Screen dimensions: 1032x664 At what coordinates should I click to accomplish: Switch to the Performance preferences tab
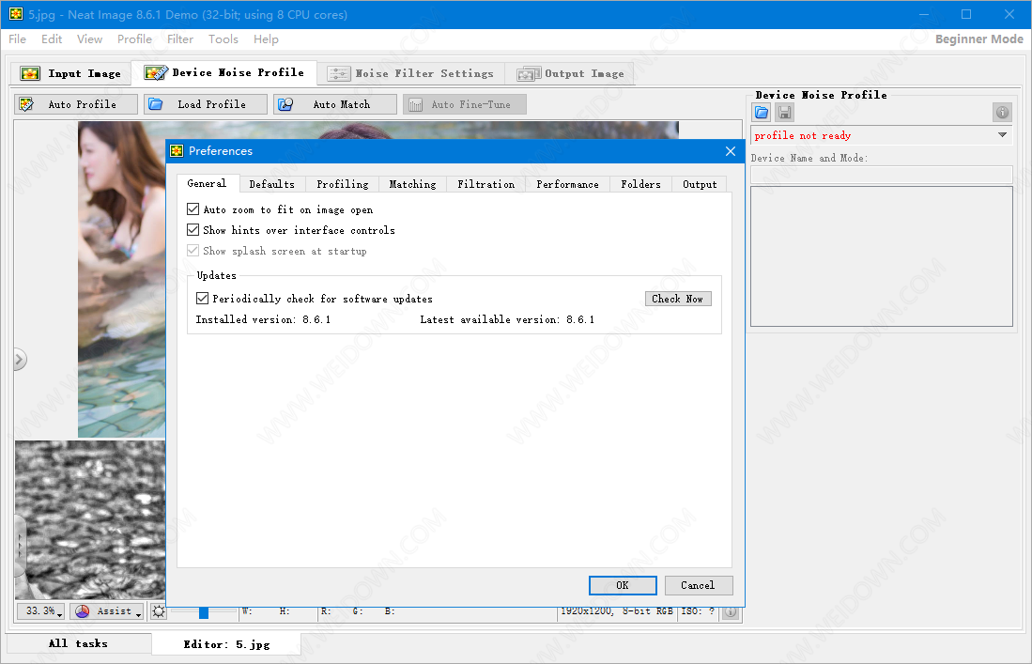tap(567, 184)
